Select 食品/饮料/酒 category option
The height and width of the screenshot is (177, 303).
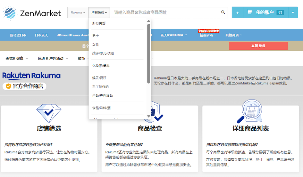click(x=101, y=108)
